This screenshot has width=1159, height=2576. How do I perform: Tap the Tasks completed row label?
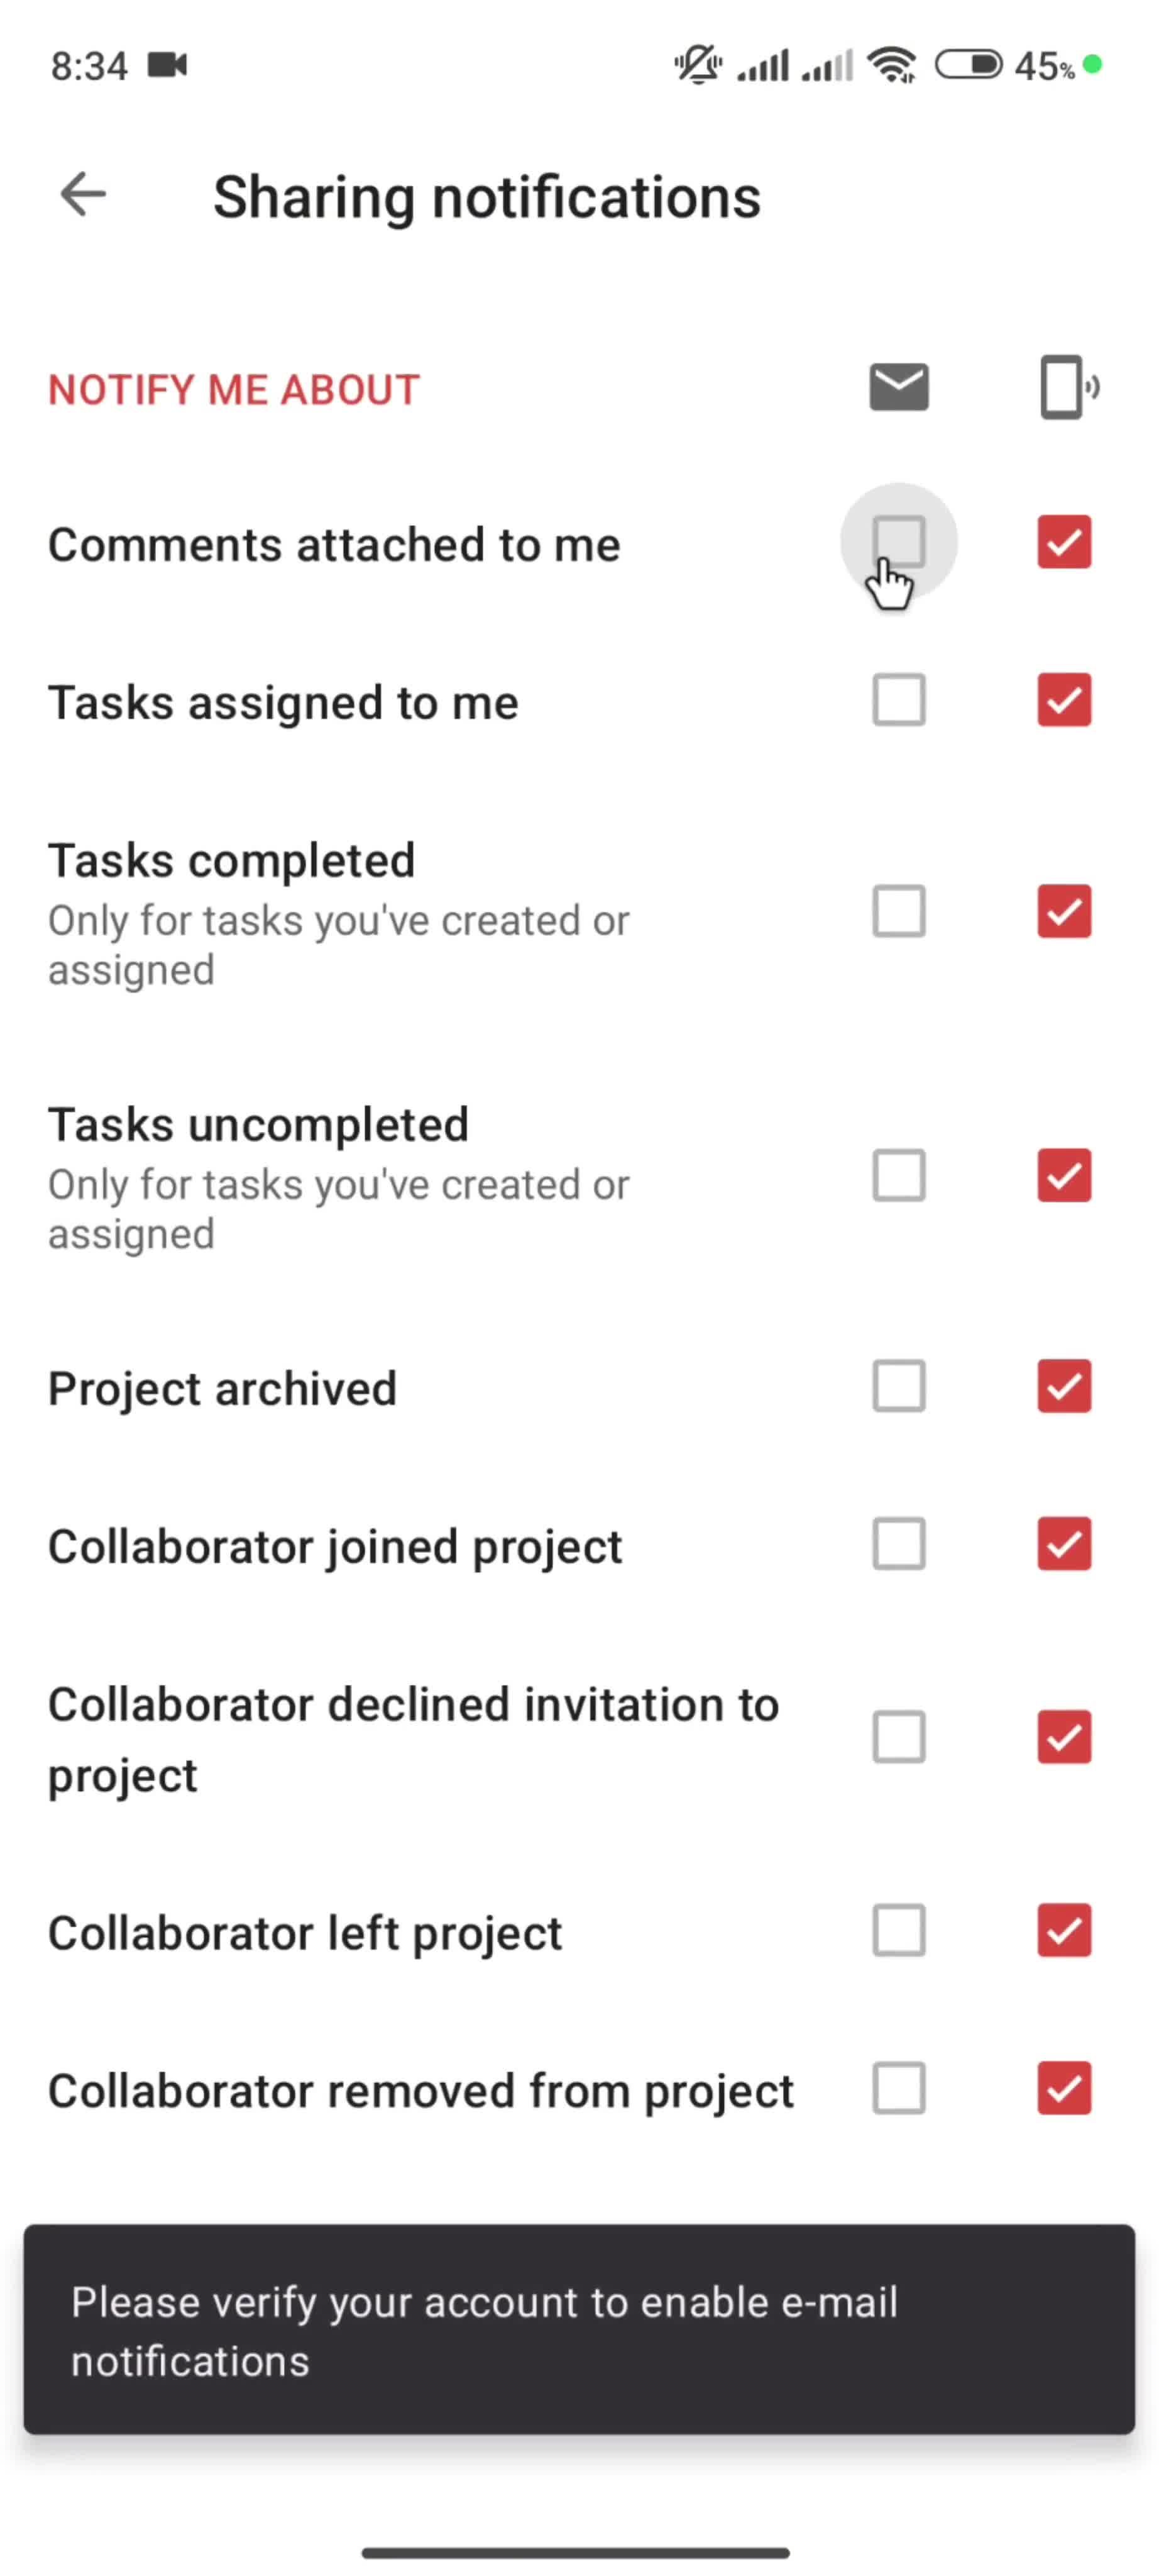click(232, 861)
